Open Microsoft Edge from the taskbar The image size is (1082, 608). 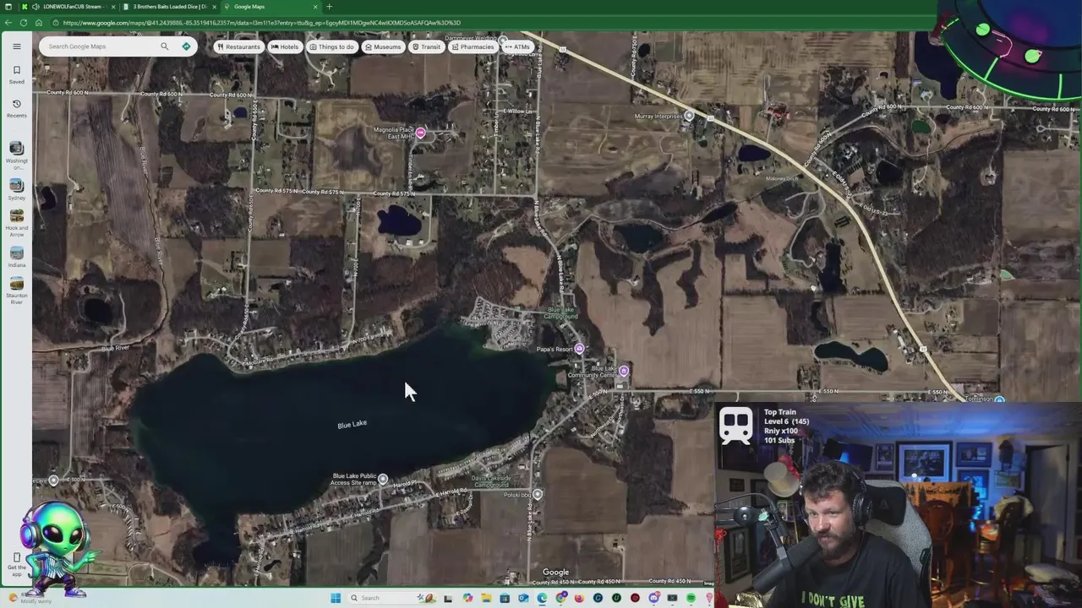(x=542, y=598)
